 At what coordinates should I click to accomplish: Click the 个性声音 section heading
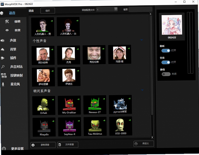tap(39, 41)
